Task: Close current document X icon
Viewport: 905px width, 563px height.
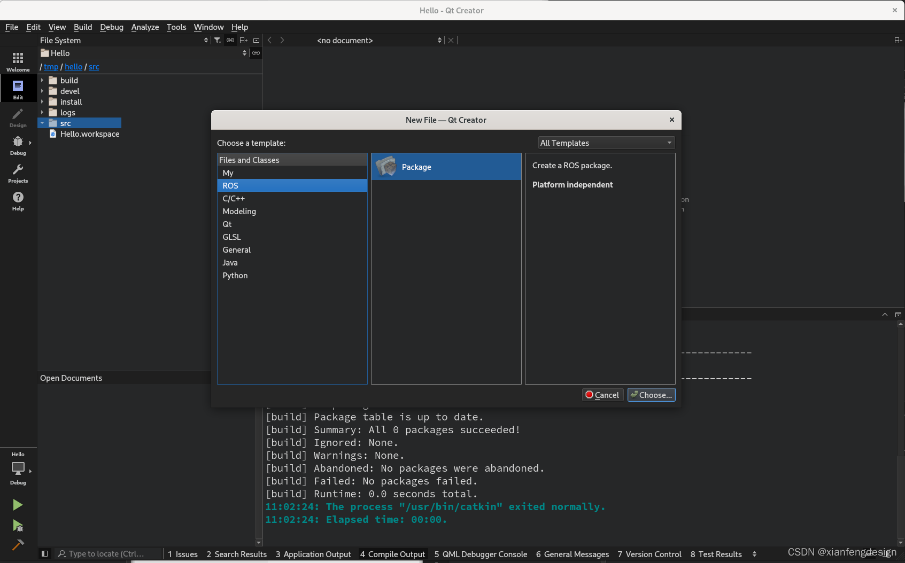Action: click(451, 40)
